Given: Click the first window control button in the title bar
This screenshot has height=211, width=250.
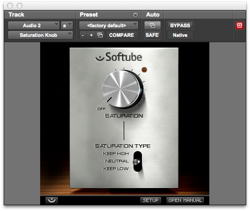Looking at the screenshot, I should pyautogui.click(x=10, y=6).
